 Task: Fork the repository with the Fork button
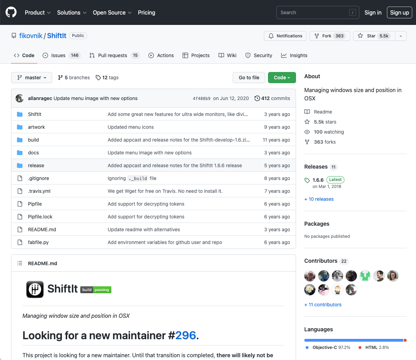tap(330, 36)
